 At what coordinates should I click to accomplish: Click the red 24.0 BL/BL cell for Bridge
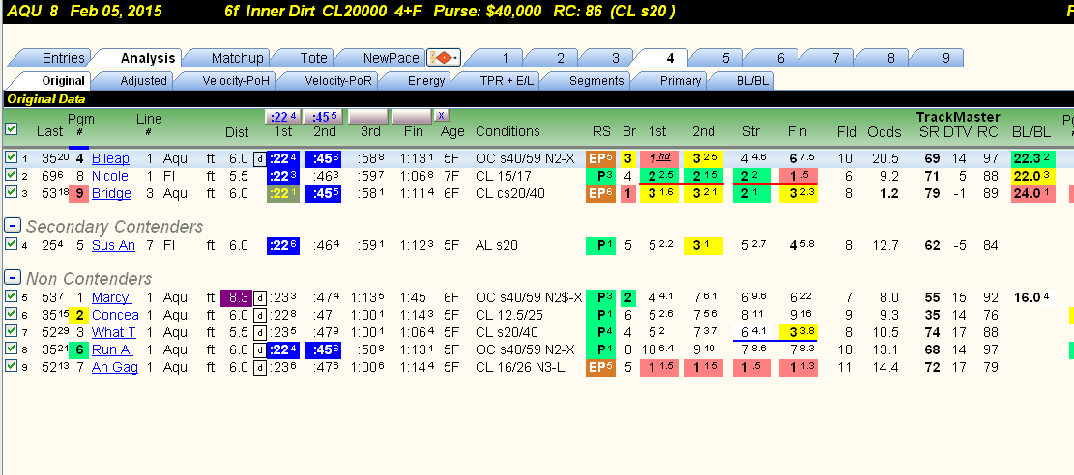tap(1032, 193)
